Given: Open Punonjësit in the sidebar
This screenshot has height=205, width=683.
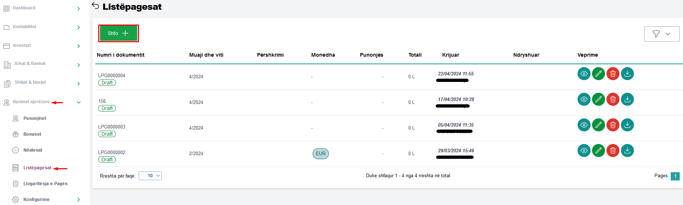Looking at the screenshot, I should [x=35, y=118].
